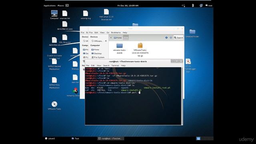Open terminal Help menu
The image size is (256, 144).
click(x=123, y=66)
